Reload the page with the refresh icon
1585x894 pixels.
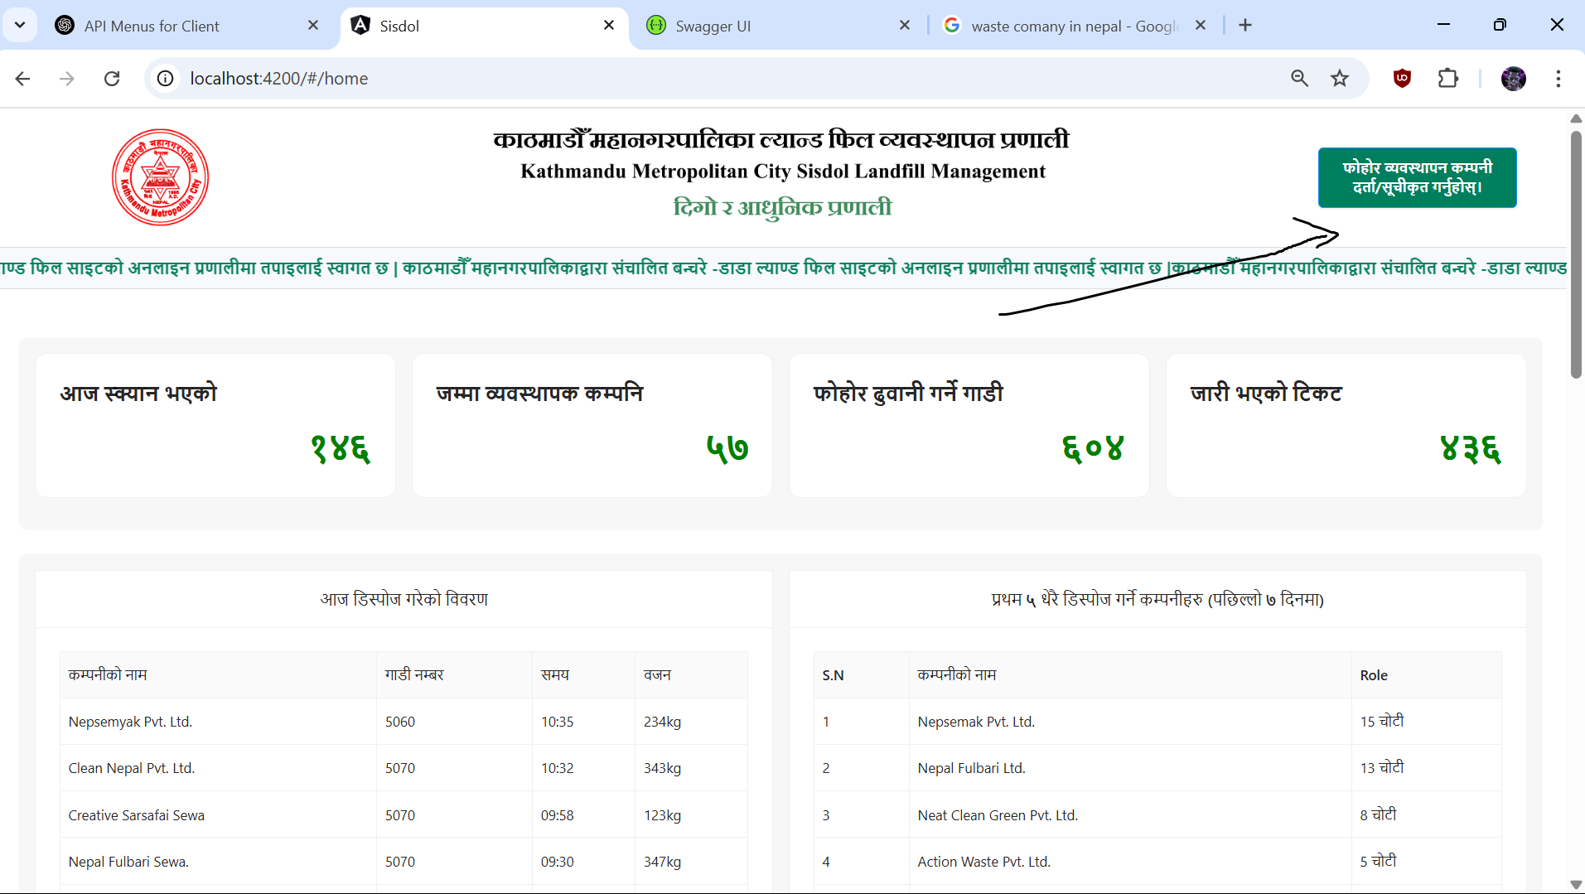coord(112,79)
